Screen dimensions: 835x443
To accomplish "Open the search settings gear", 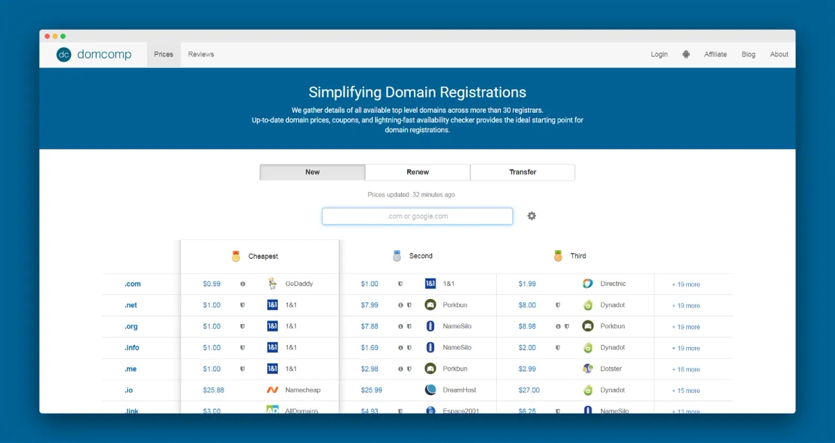I will point(532,216).
